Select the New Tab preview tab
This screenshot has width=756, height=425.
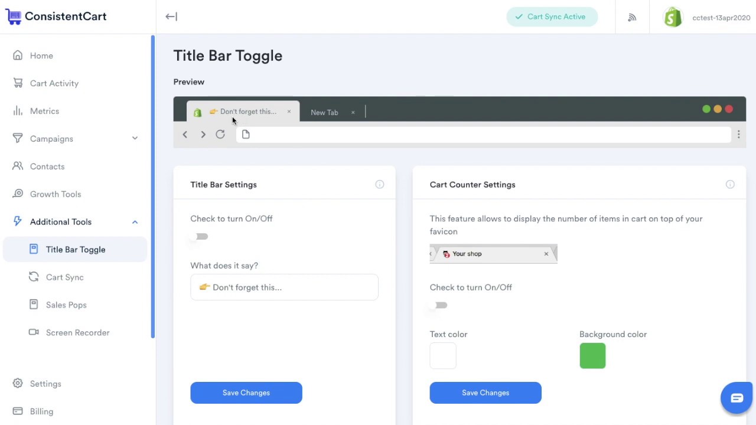(x=324, y=112)
